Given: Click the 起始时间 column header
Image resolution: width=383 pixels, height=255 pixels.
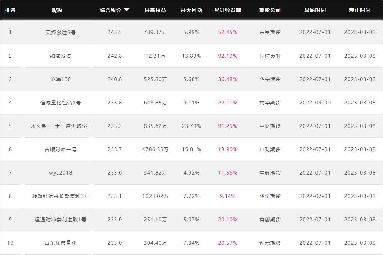Looking at the screenshot, I should pyautogui.click(x=315, y=10).
